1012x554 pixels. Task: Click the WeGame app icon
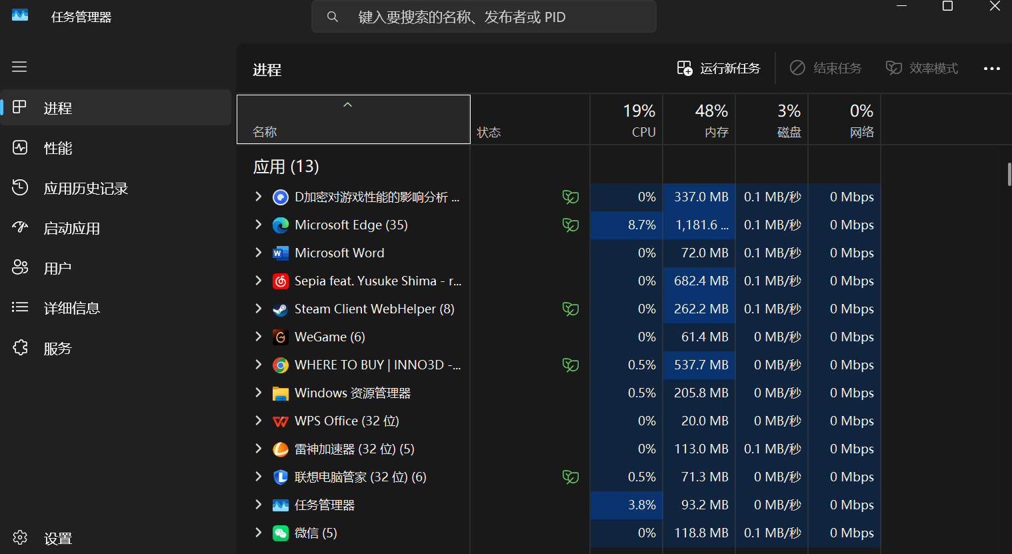tap(281, 337)
